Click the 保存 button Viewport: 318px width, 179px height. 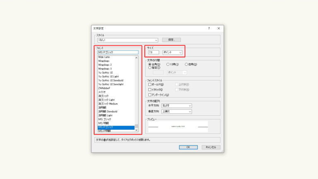click(x=171, y=40)
